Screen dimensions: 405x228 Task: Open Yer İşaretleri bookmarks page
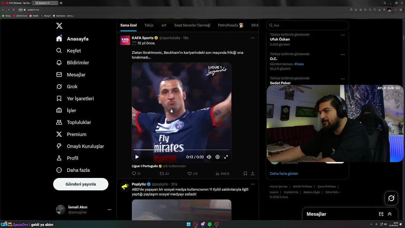[75, 98]
